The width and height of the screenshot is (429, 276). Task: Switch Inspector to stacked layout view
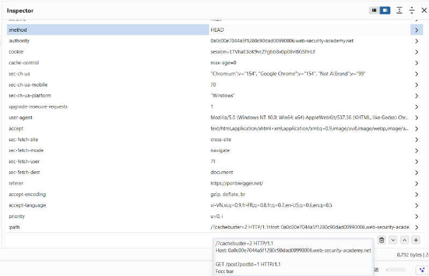click(x=374, y=10)
